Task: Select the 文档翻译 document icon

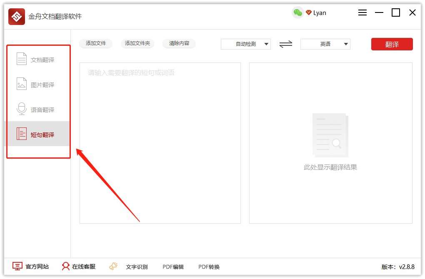Action: [21, 59]
